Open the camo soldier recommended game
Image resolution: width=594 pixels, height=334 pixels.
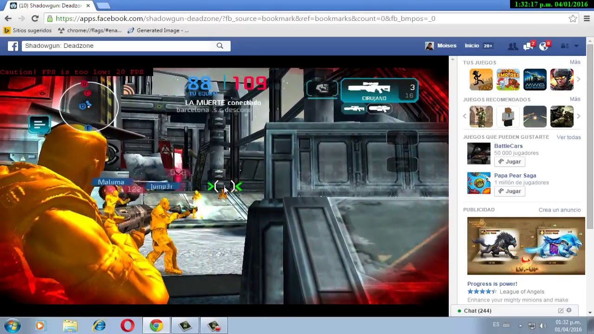coord(481,116)
